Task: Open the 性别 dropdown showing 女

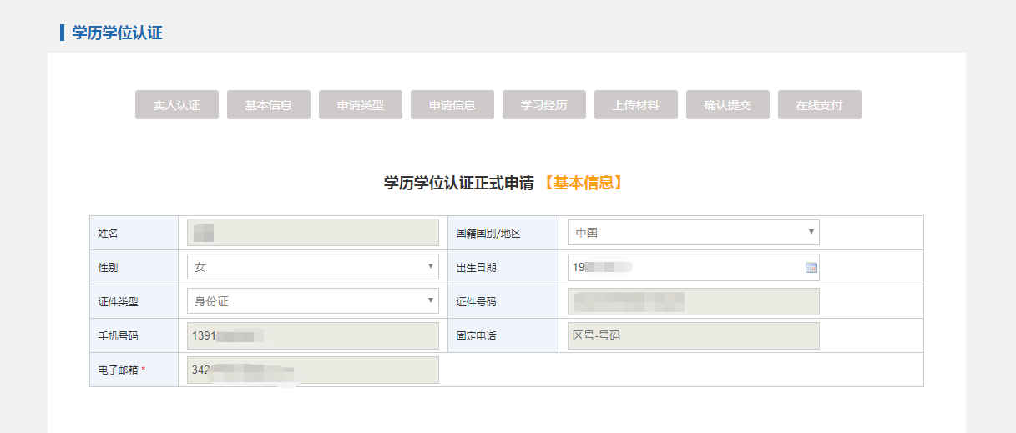Action: point(312,267)
